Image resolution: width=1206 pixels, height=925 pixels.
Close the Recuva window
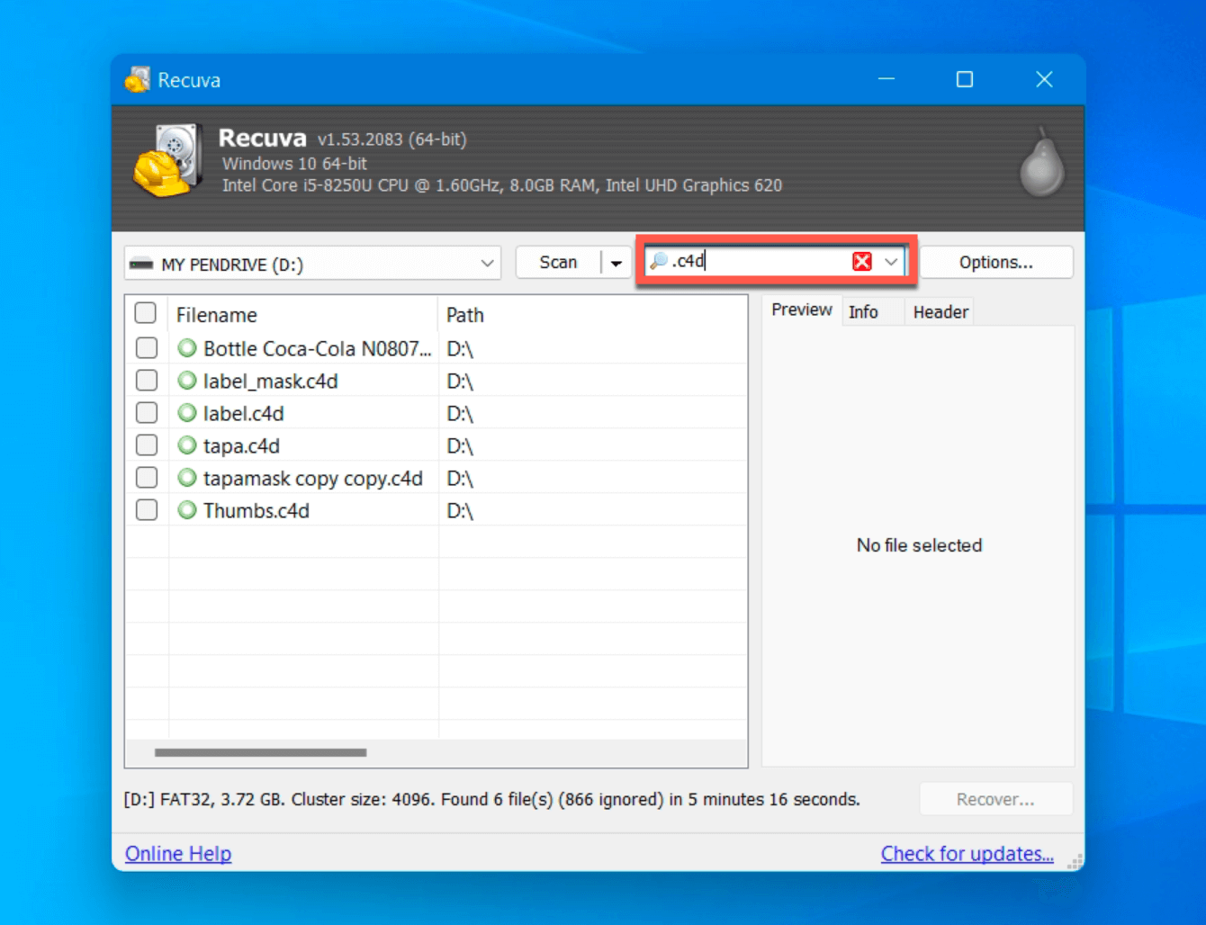(1044, 79)
